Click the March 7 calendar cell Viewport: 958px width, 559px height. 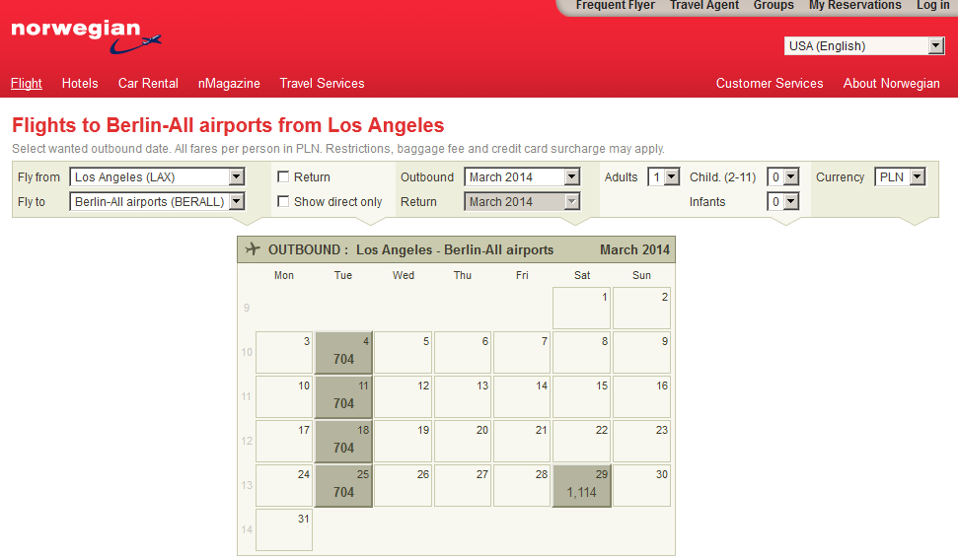(522, 352)
